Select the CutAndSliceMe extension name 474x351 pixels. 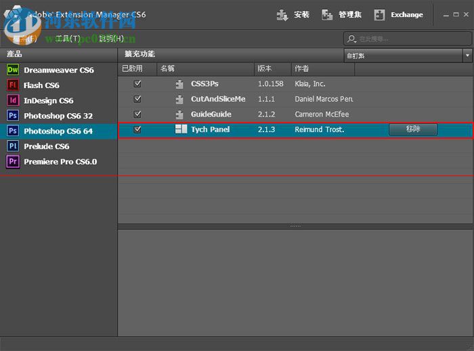pyautogui.click(x=218, y=99)
